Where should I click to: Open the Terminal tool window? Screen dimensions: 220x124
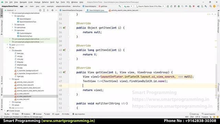click(37, 114)
